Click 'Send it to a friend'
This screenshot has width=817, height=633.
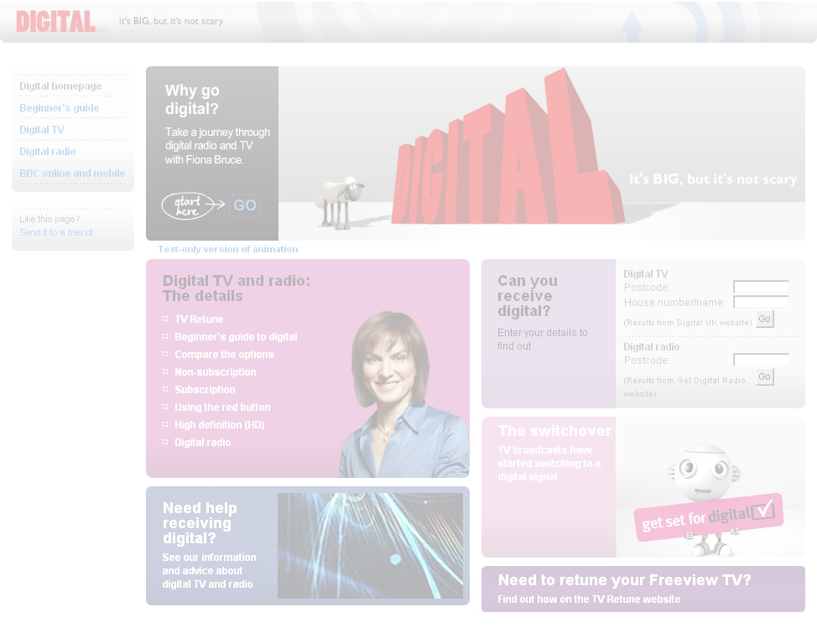click(55, 232)
